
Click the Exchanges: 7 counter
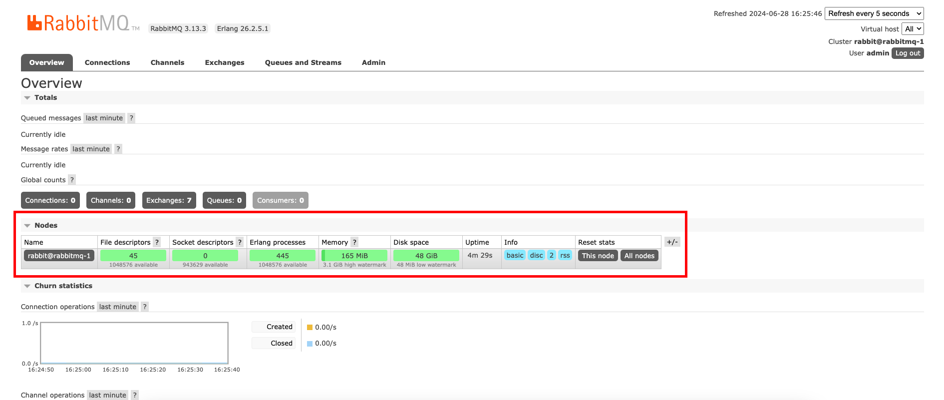point(169,200)
